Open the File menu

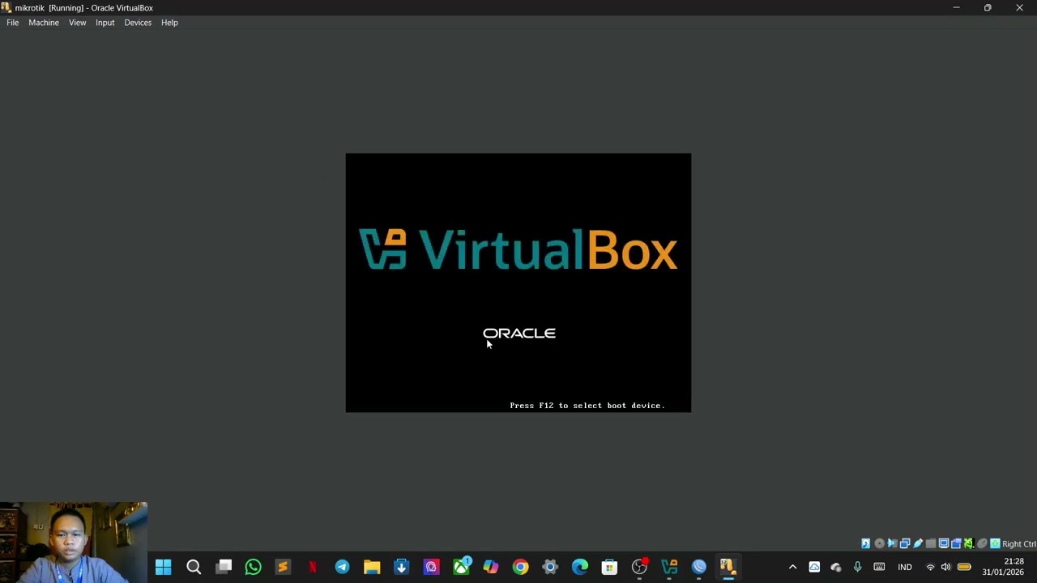tap(13, 23)
